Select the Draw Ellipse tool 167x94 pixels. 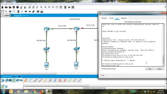click(29, 11)
